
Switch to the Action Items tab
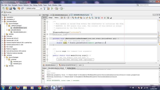point(71,68)
